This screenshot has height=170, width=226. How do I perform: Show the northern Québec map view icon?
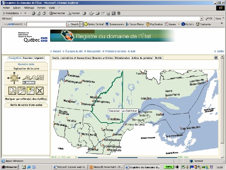pyautogui.click(x=21, y=91)
